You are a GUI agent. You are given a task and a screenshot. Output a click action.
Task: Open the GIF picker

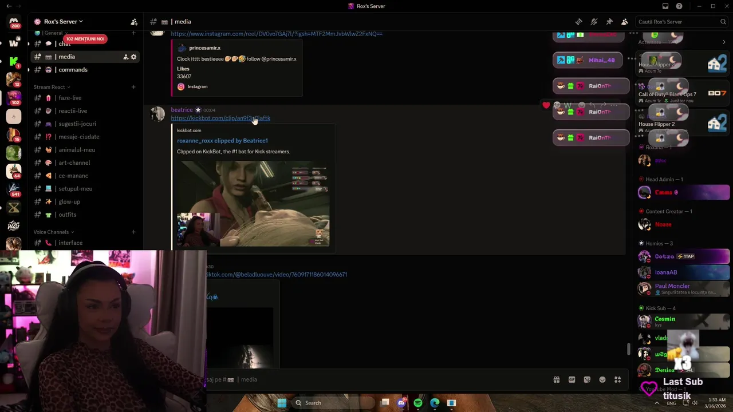pos(572,379)
